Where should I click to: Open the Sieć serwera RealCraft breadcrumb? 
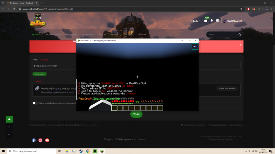click(53, 125)
